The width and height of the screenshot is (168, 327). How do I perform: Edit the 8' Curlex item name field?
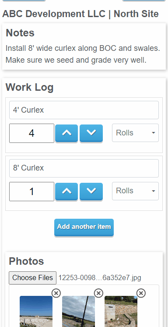pos(84,168)
